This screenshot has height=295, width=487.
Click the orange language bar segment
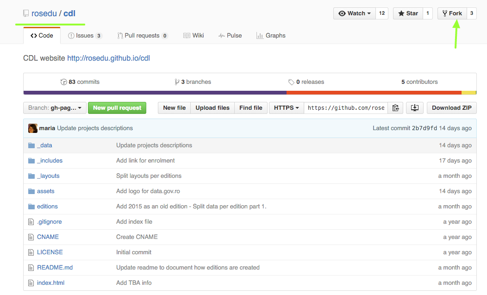[x=374, y=93]
